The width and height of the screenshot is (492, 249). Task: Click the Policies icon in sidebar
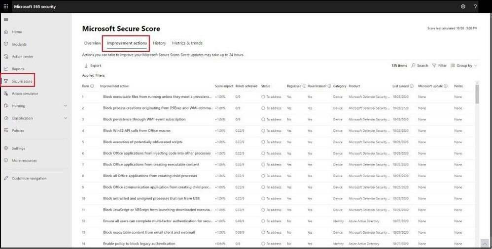[x=5, y=130]
